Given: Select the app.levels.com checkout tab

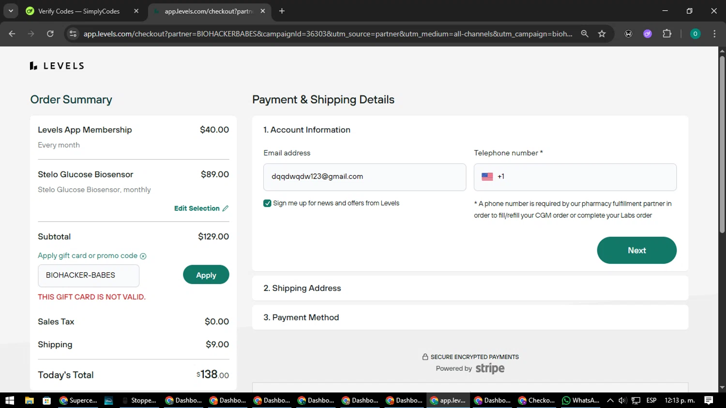Looking at the screenshot, I should tap(210, 11).
